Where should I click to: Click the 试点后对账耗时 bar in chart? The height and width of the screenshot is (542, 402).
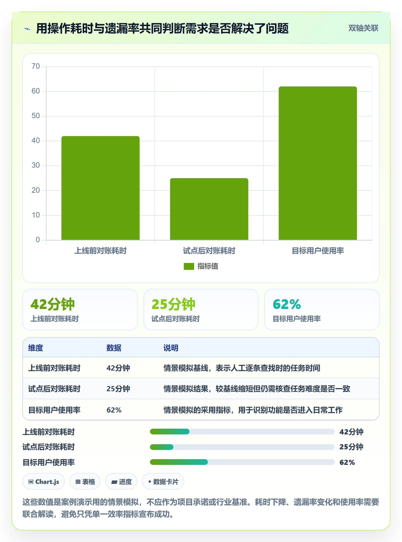209,209
